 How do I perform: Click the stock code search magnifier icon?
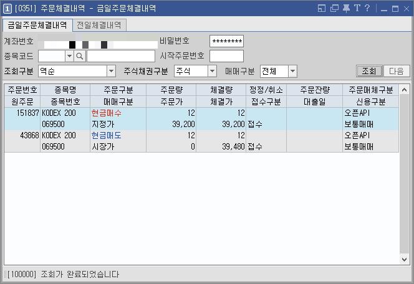click(x=79, y=56)
